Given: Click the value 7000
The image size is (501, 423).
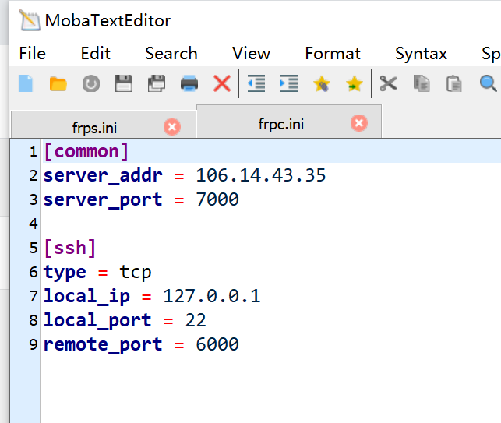Looking at the screenshot, I should click(x=217, y=199).
